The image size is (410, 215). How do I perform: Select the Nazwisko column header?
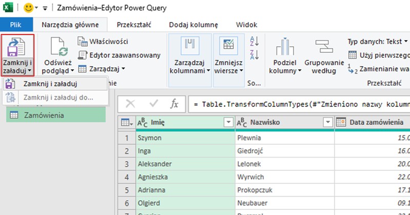(285, 122)
